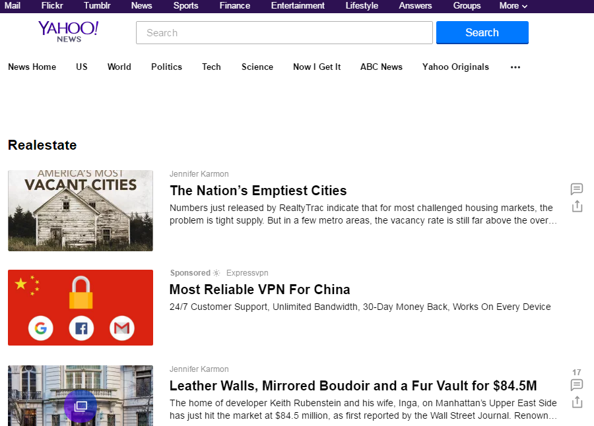Expand the More menu in the top bar
Image resolution: width=594 pixels, height=426 pixels.
513,6
